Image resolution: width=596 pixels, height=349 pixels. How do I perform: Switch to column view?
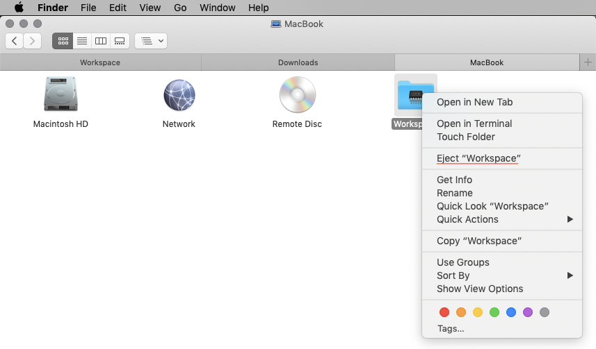[101, 41]
